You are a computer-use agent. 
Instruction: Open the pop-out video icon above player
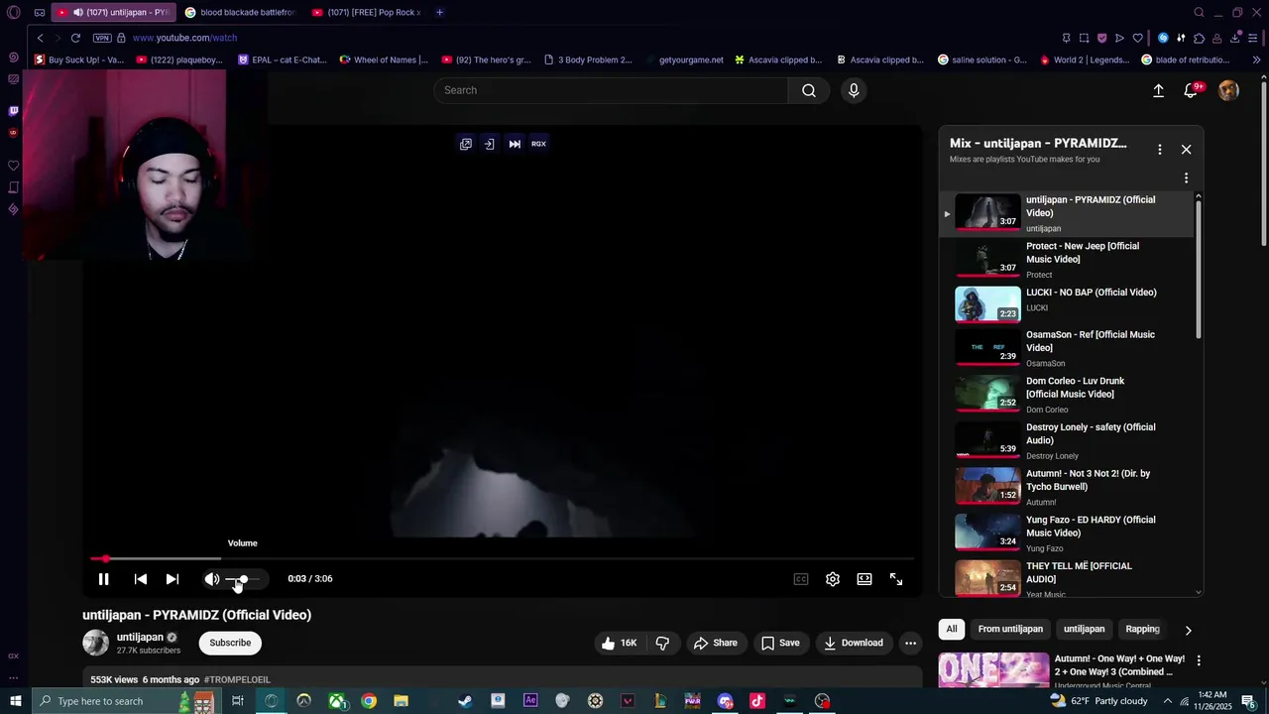click(465, 144)
